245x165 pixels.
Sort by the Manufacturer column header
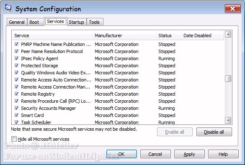point(124,36)
